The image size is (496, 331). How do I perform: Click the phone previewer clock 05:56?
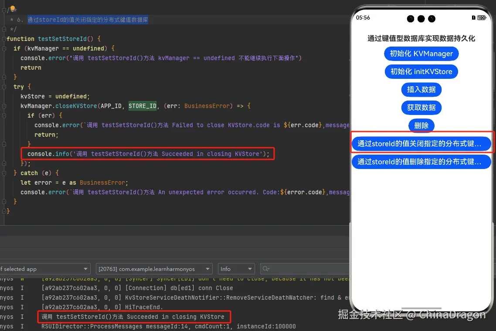(x=363, y=18)
